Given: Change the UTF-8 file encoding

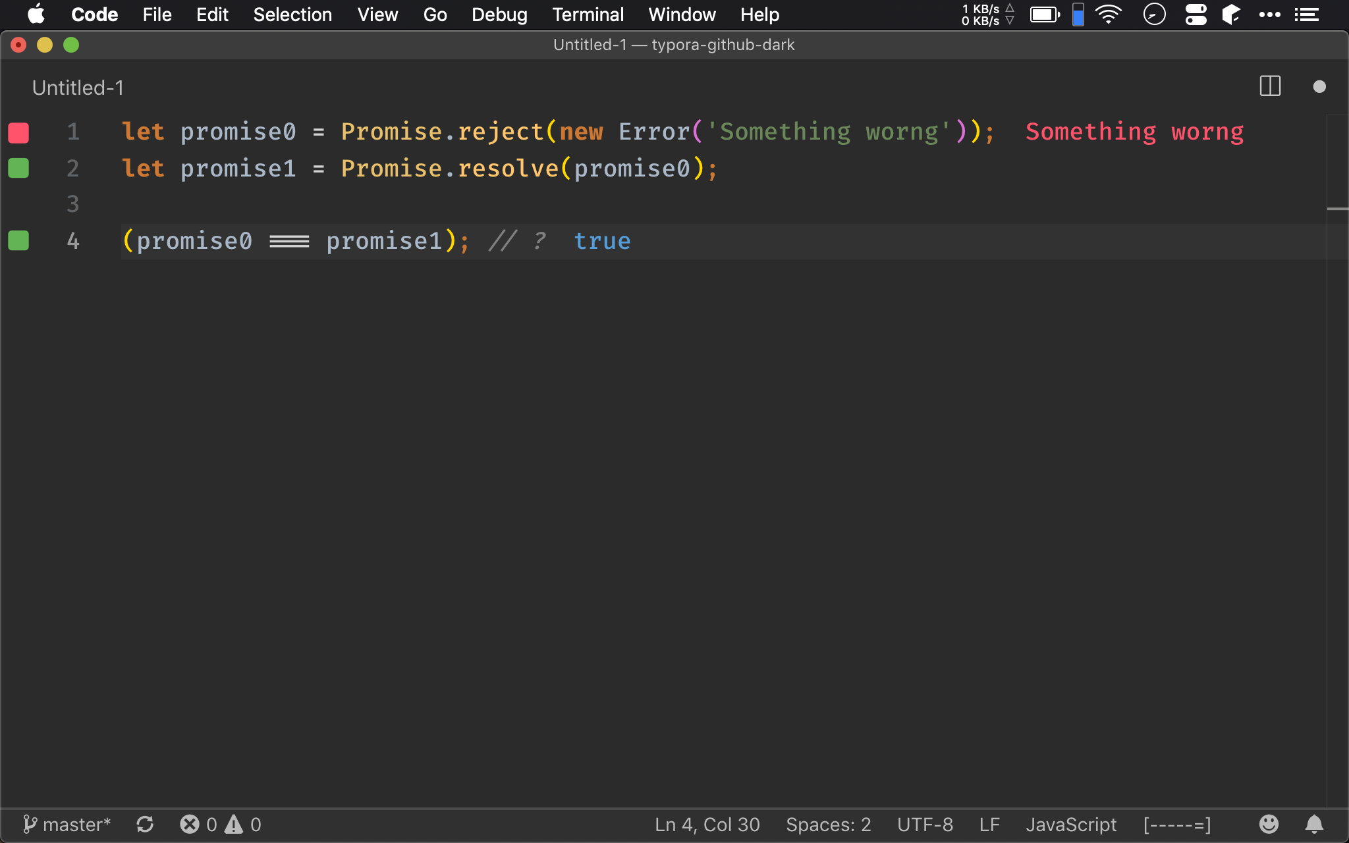Looking at the screenshot, I should (x=925, y=825).
